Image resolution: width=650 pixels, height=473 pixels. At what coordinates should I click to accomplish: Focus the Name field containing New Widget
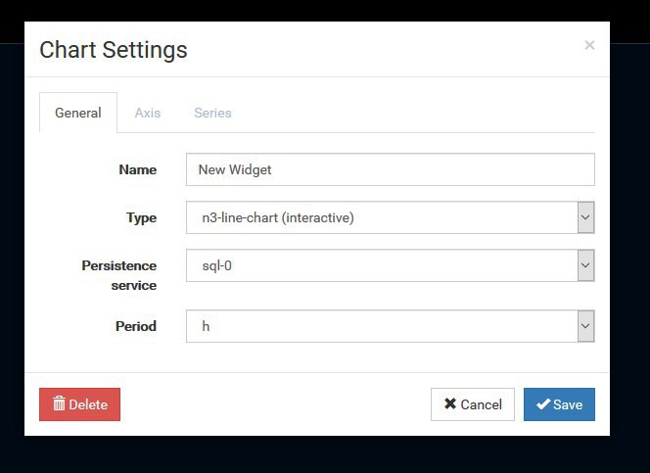click(x=390, y=169)
